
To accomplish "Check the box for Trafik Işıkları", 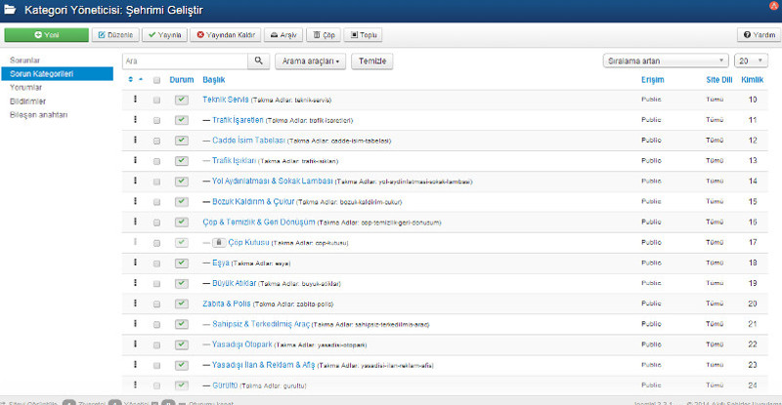I will pos(156,161).
